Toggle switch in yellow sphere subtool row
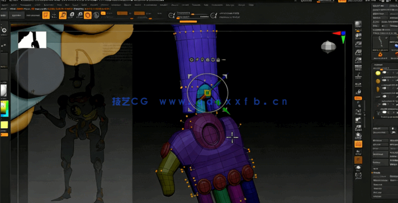Viewport: 398px width, 203px height. 384,72
